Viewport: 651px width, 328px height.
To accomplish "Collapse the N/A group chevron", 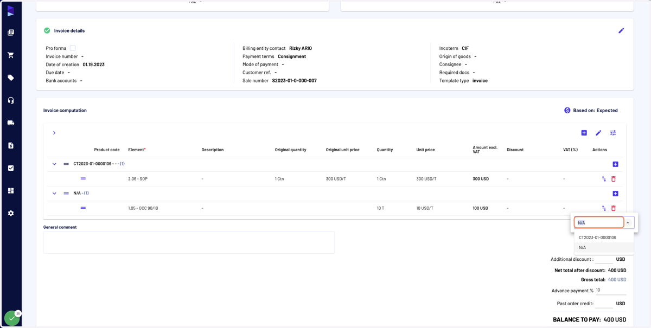I will pos(54,194).
